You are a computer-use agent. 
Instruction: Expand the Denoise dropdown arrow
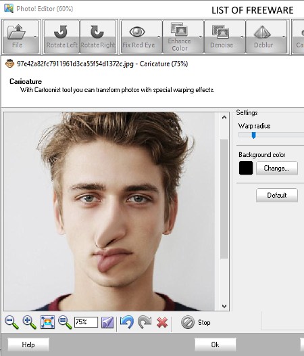[x=242, y=37]
